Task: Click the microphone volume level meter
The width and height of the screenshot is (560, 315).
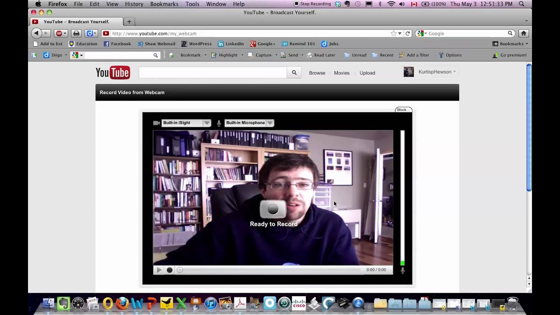Action: [x=402, y=198]
